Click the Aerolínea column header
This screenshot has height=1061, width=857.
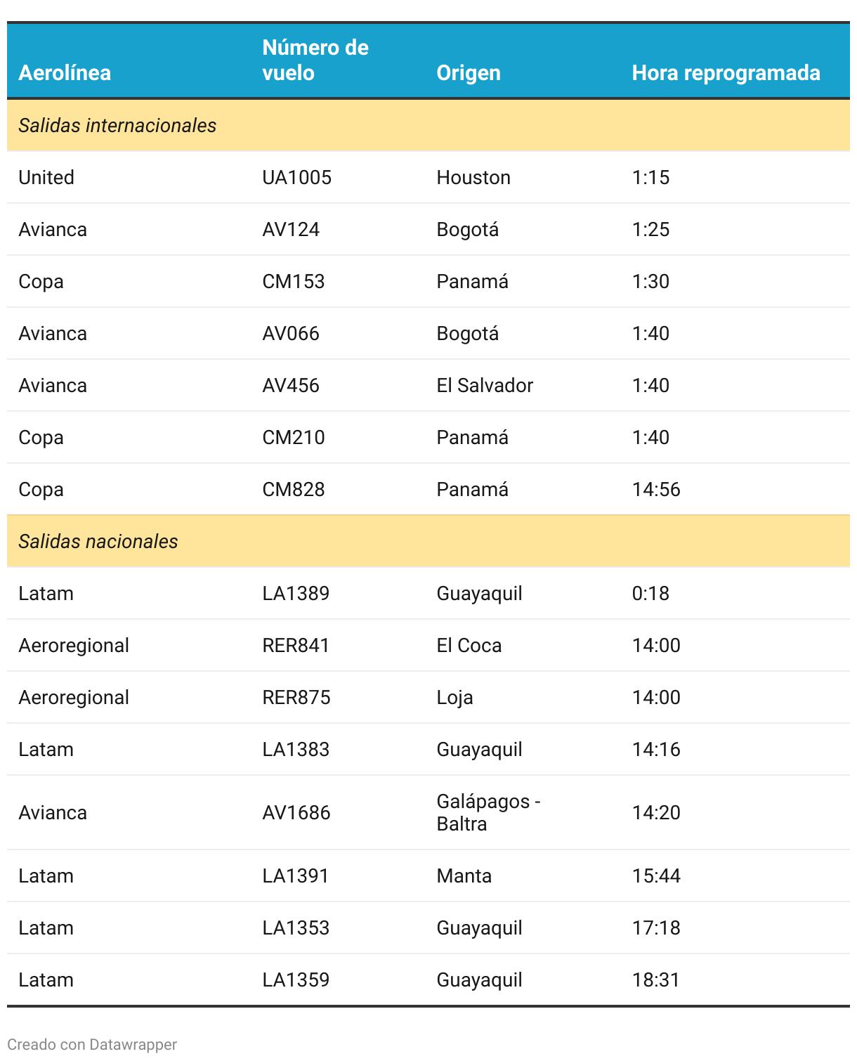point(65,73)
